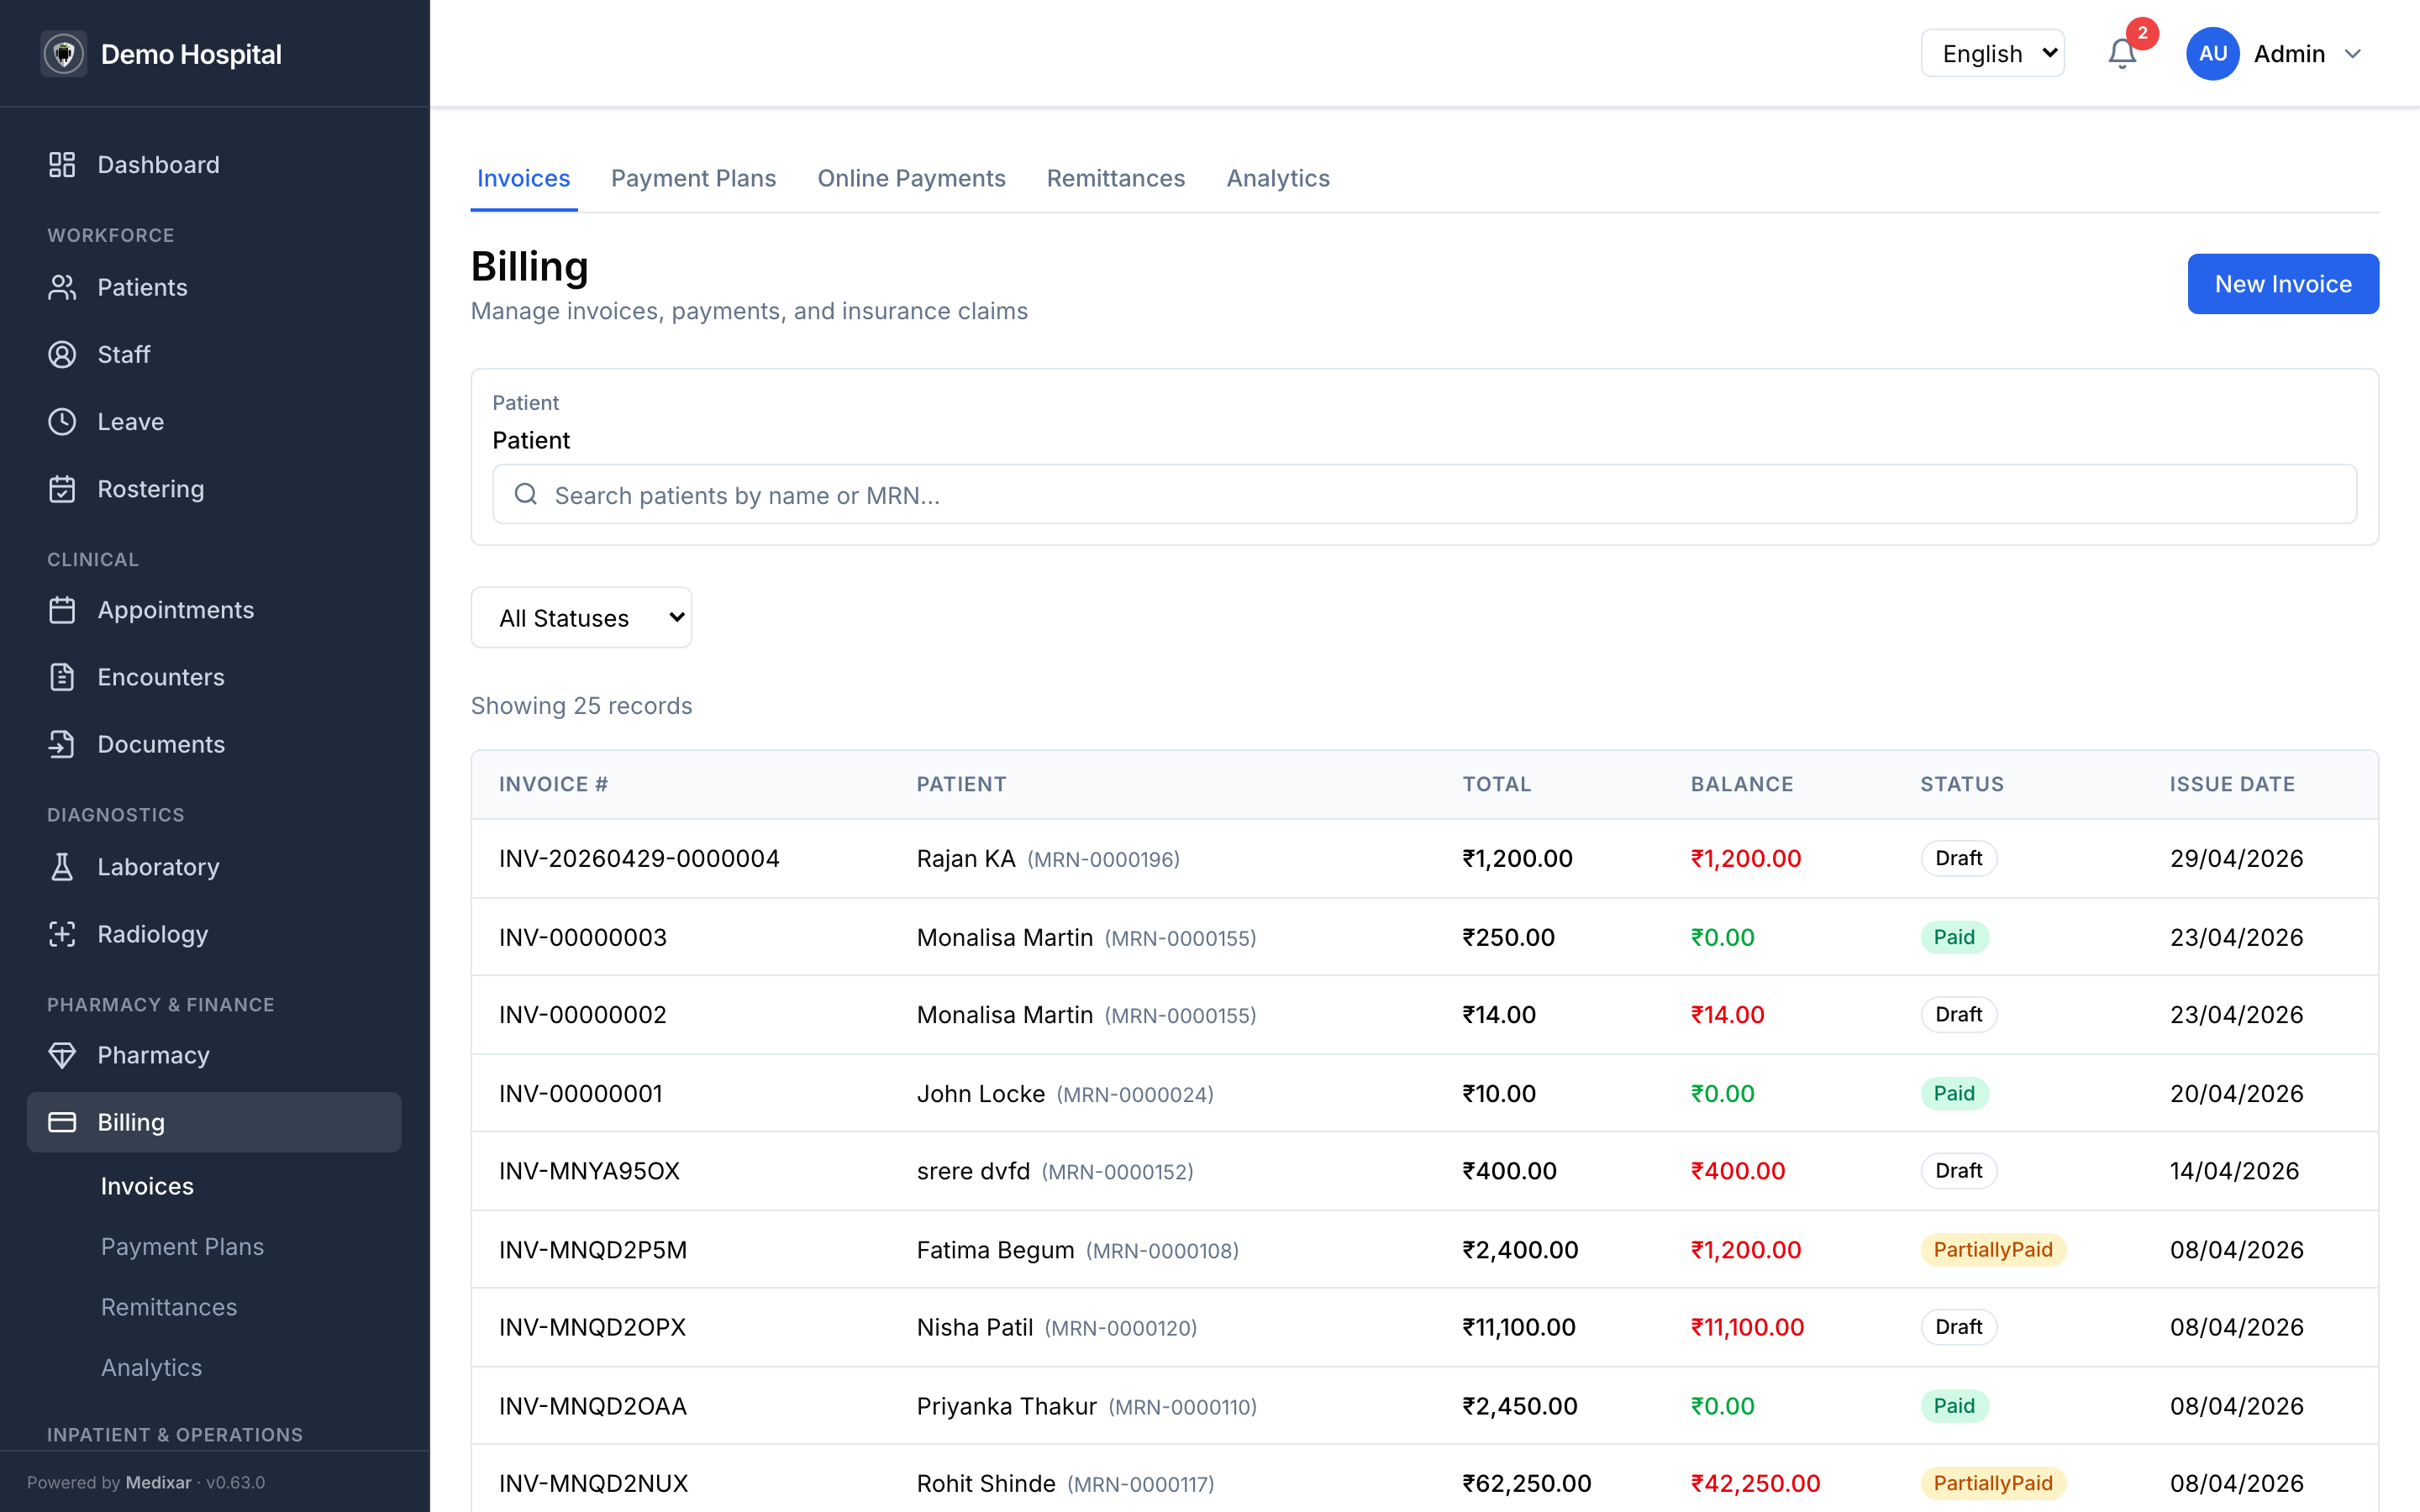
Task: Open invoice INV-MNQD2NUX
Action: pyautogui.click(x=594, y=1483)
